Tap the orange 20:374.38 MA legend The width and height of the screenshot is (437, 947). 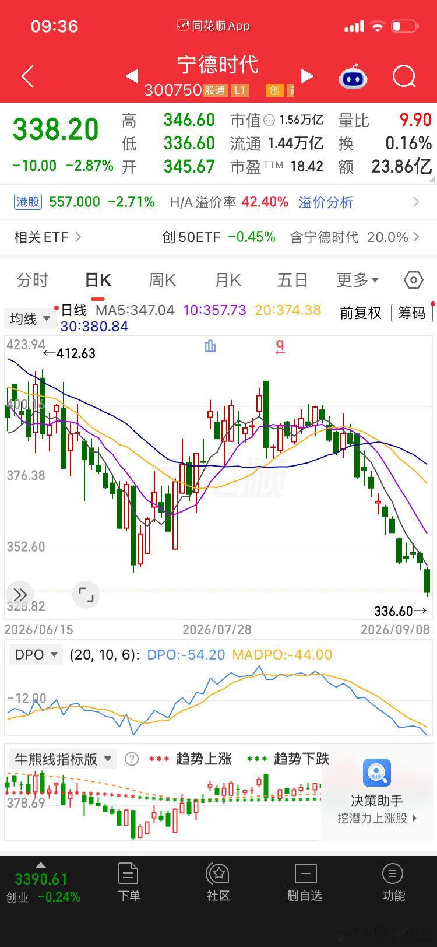coord(288,310)
